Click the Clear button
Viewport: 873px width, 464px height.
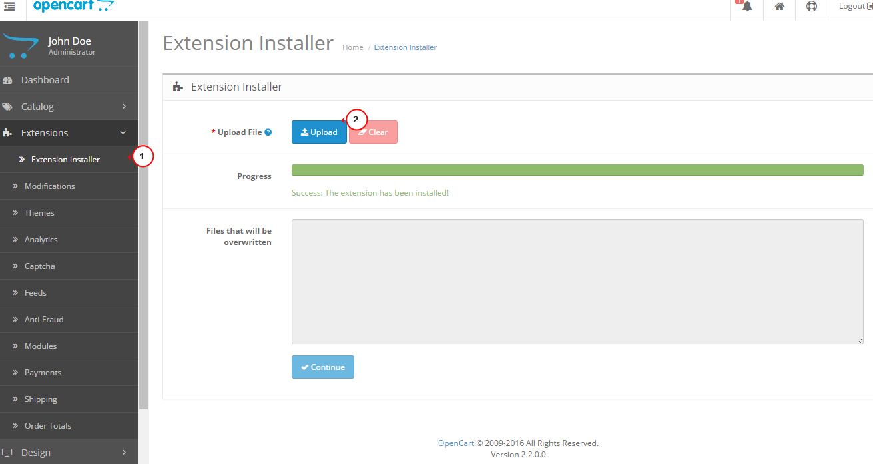point(373,132)
